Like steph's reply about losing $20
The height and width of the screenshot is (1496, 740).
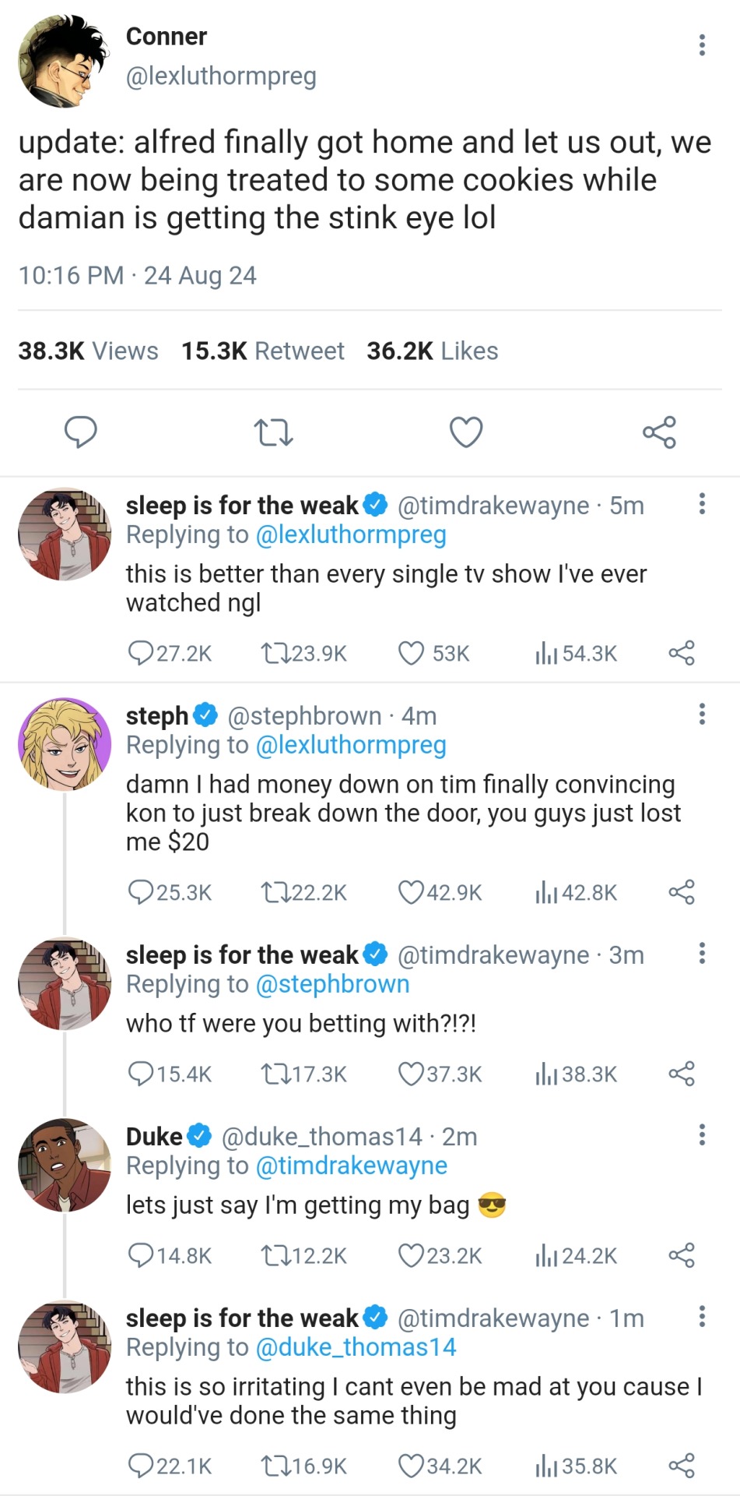pos(411,892)
